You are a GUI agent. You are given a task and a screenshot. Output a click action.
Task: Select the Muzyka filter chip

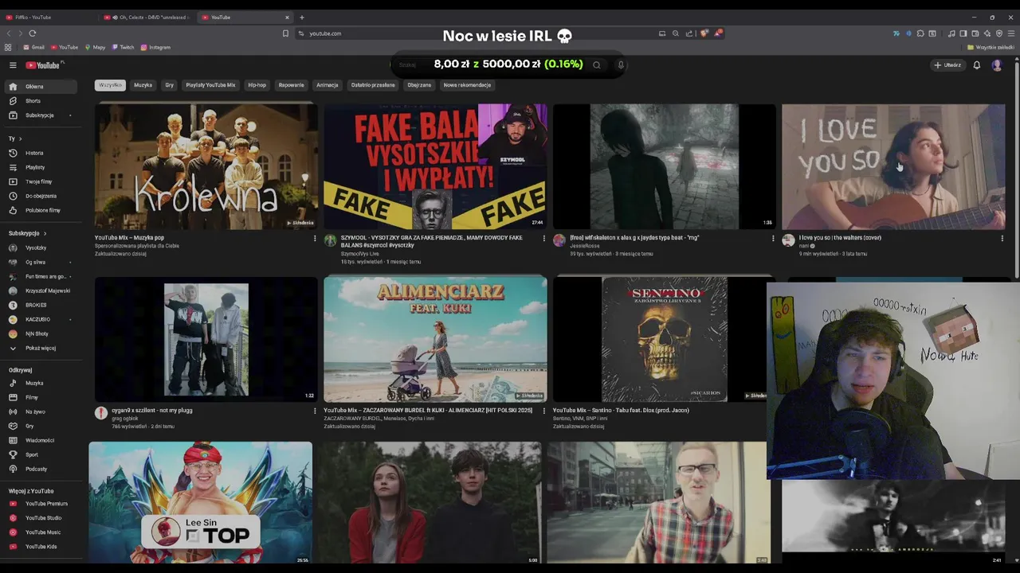(x=143, y=85)
